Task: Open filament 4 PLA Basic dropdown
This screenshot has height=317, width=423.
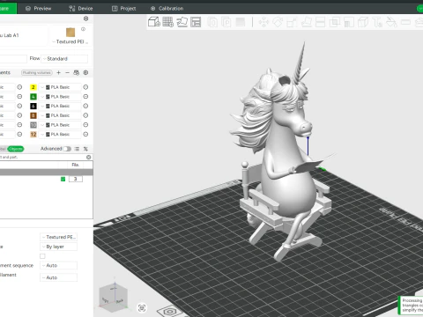Action: [60, 97]
